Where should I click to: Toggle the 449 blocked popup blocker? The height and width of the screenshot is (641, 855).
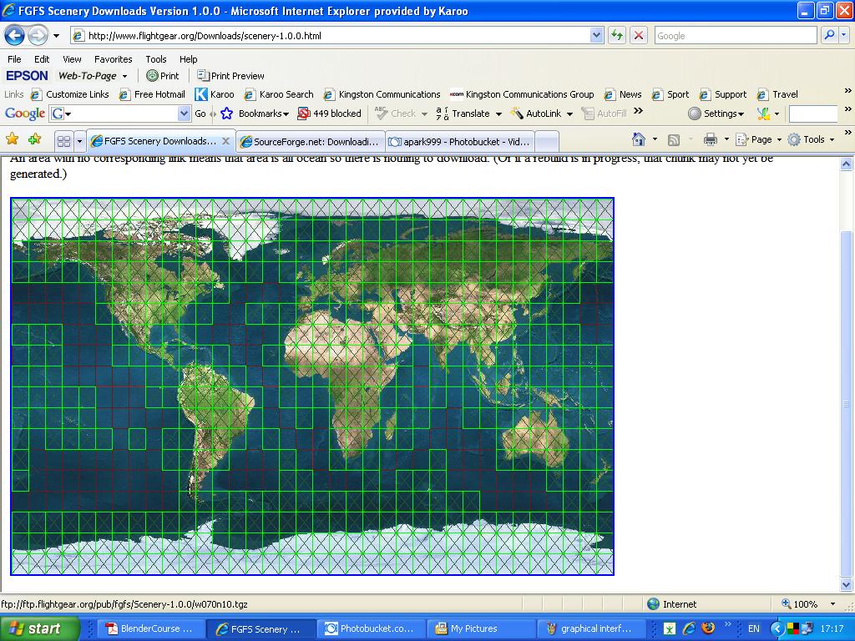[x=329, y=114]
